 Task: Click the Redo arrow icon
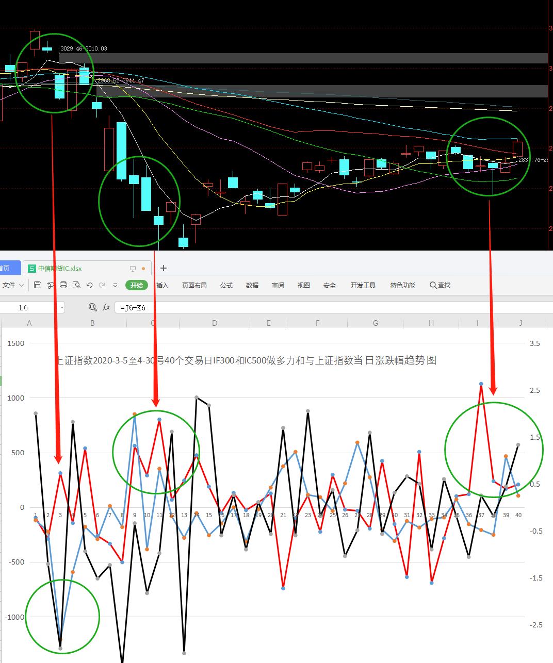(x=102, y=285)
